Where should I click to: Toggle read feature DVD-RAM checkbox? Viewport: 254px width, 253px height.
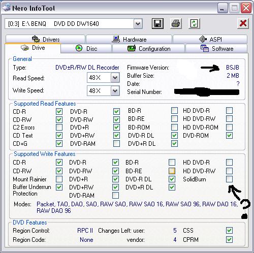(116, 143)
